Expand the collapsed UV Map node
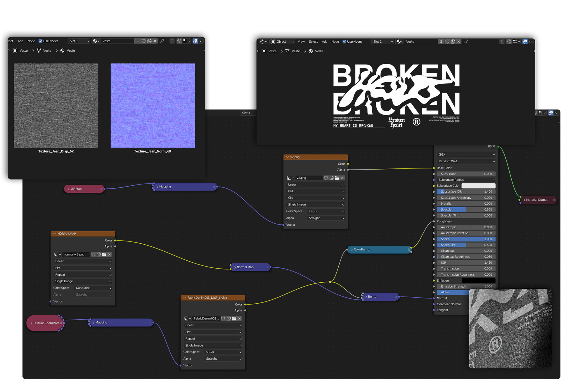The height and width of the screenshot is (381, 561). 69,189
